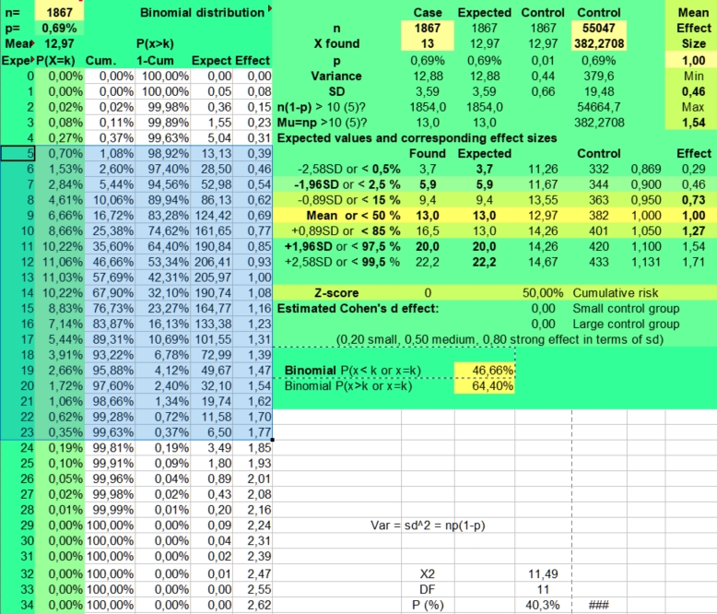This screenshot has height=614, width=717.
Task: Select the 'Var = sd^2 = np(1-p)' cell
Action: tap(428, 525)
